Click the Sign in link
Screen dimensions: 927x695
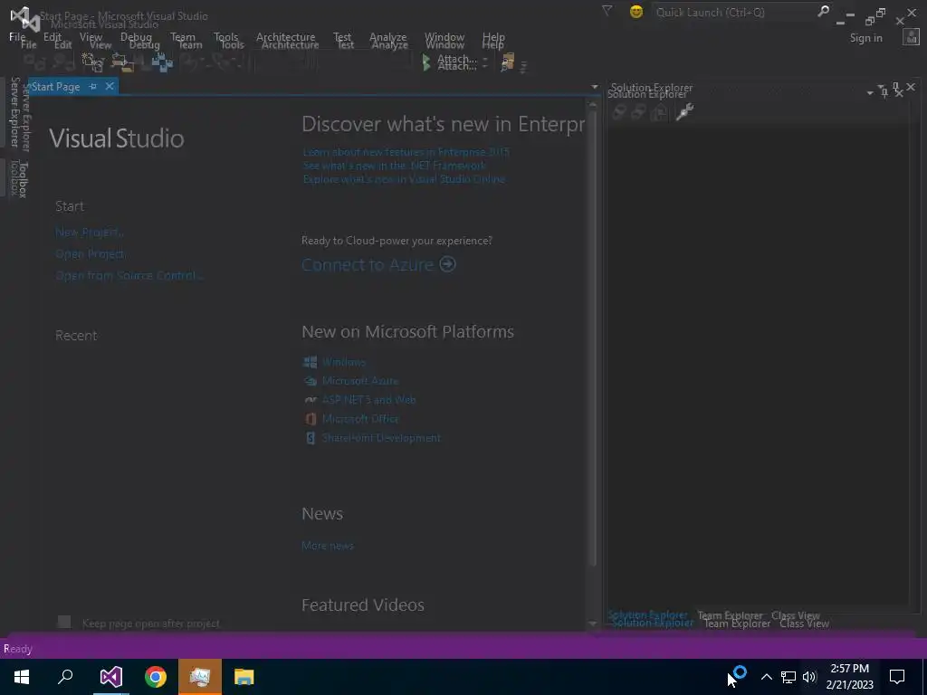tap(866, 38)
